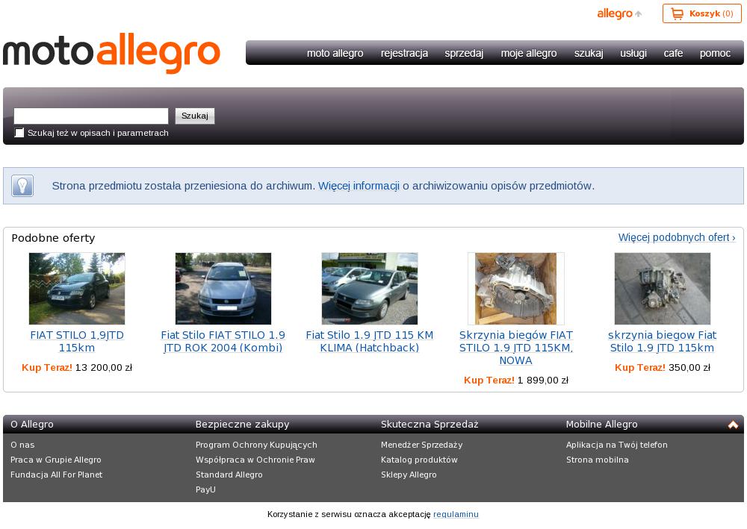Open 'Sklepy Allegro' footer link

pyautogui.click(x=409, y=475)
